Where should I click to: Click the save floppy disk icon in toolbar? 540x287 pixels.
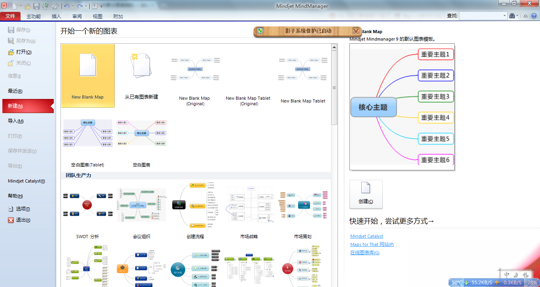tap(36, 6)
